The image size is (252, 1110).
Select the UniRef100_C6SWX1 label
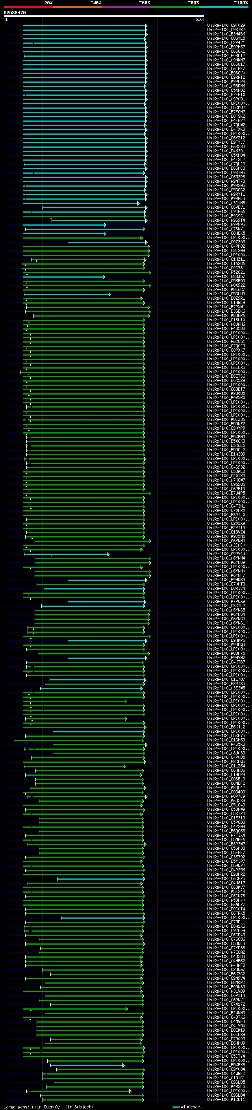tap(226, 51)
